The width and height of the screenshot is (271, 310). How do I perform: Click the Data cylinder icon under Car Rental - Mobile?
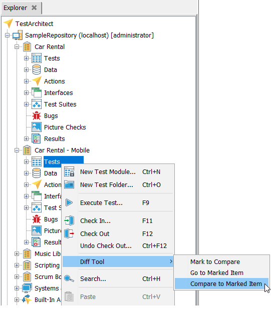pos(37,173)
